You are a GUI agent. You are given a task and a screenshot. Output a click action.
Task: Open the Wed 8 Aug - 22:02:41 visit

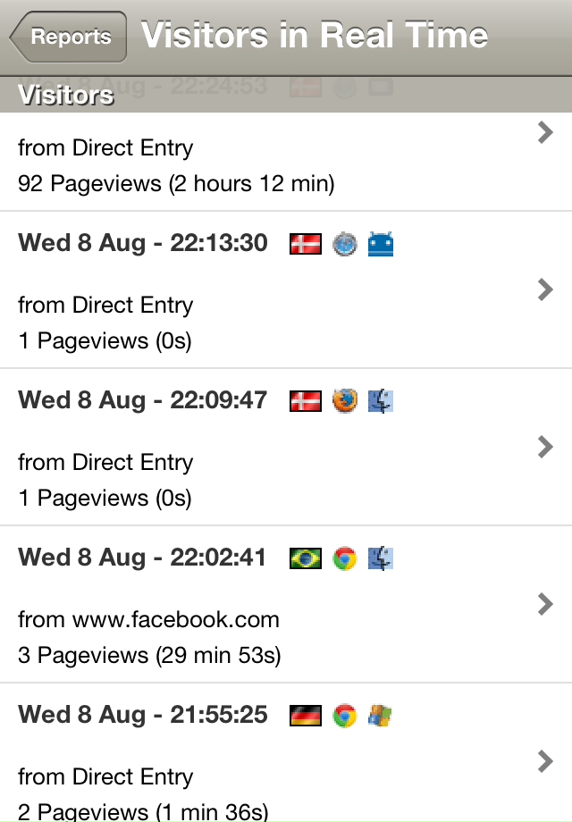pos(142,558)
